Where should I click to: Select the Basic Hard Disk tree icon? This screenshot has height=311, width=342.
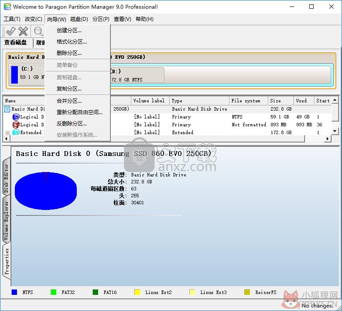pos(7,109)
